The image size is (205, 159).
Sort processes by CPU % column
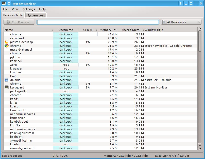88,30
